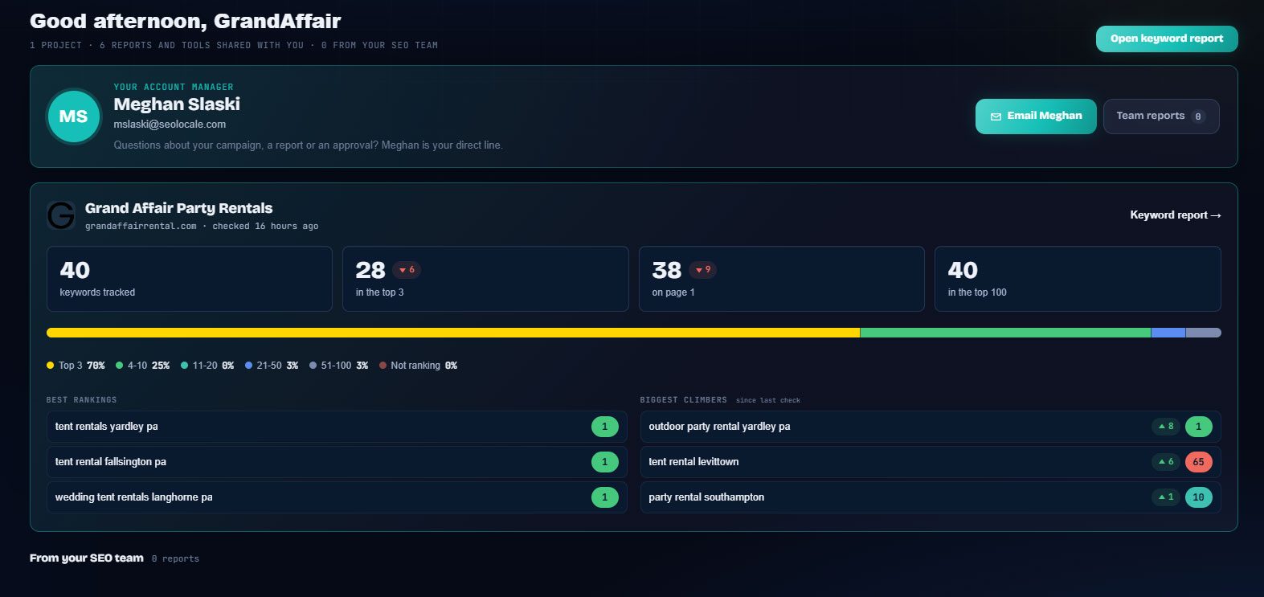The height and width of the screenshot is (597, 1264).
Task: Click the red down 6 change badge
Action: pos(407,270)
